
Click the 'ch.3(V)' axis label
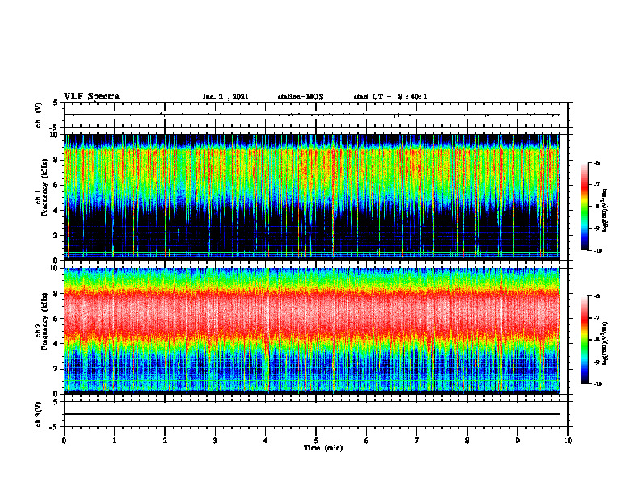(39, 414)
